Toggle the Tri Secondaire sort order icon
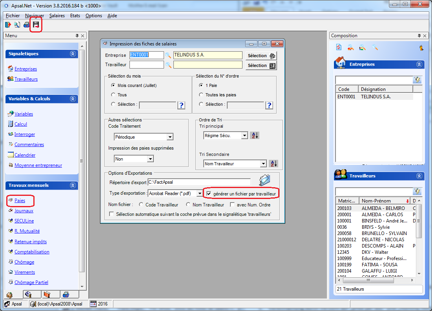Image resolution: width=432 pixels, height=311 pixels. 273,164
